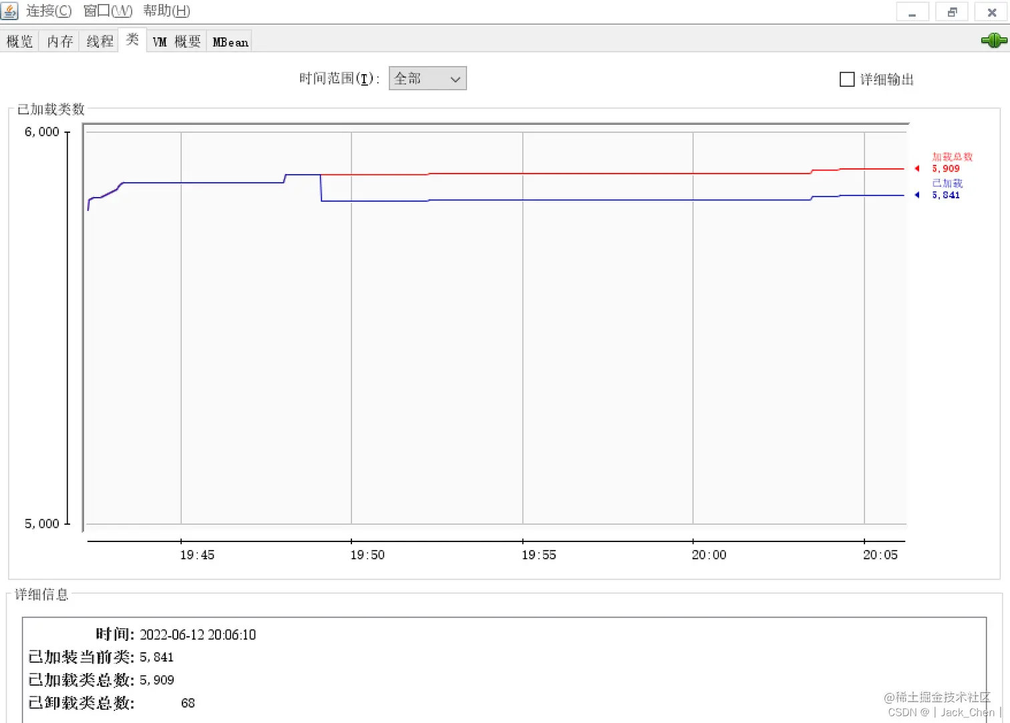Click the 20:00 time axis label
Image resolution: width=1010 pixels, height=723 pixels.
(709, 555)
